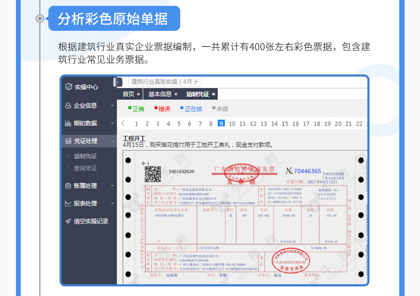Select the highlighted page 9
Viewport: 420px width, 296px height.
pos(221,123)
